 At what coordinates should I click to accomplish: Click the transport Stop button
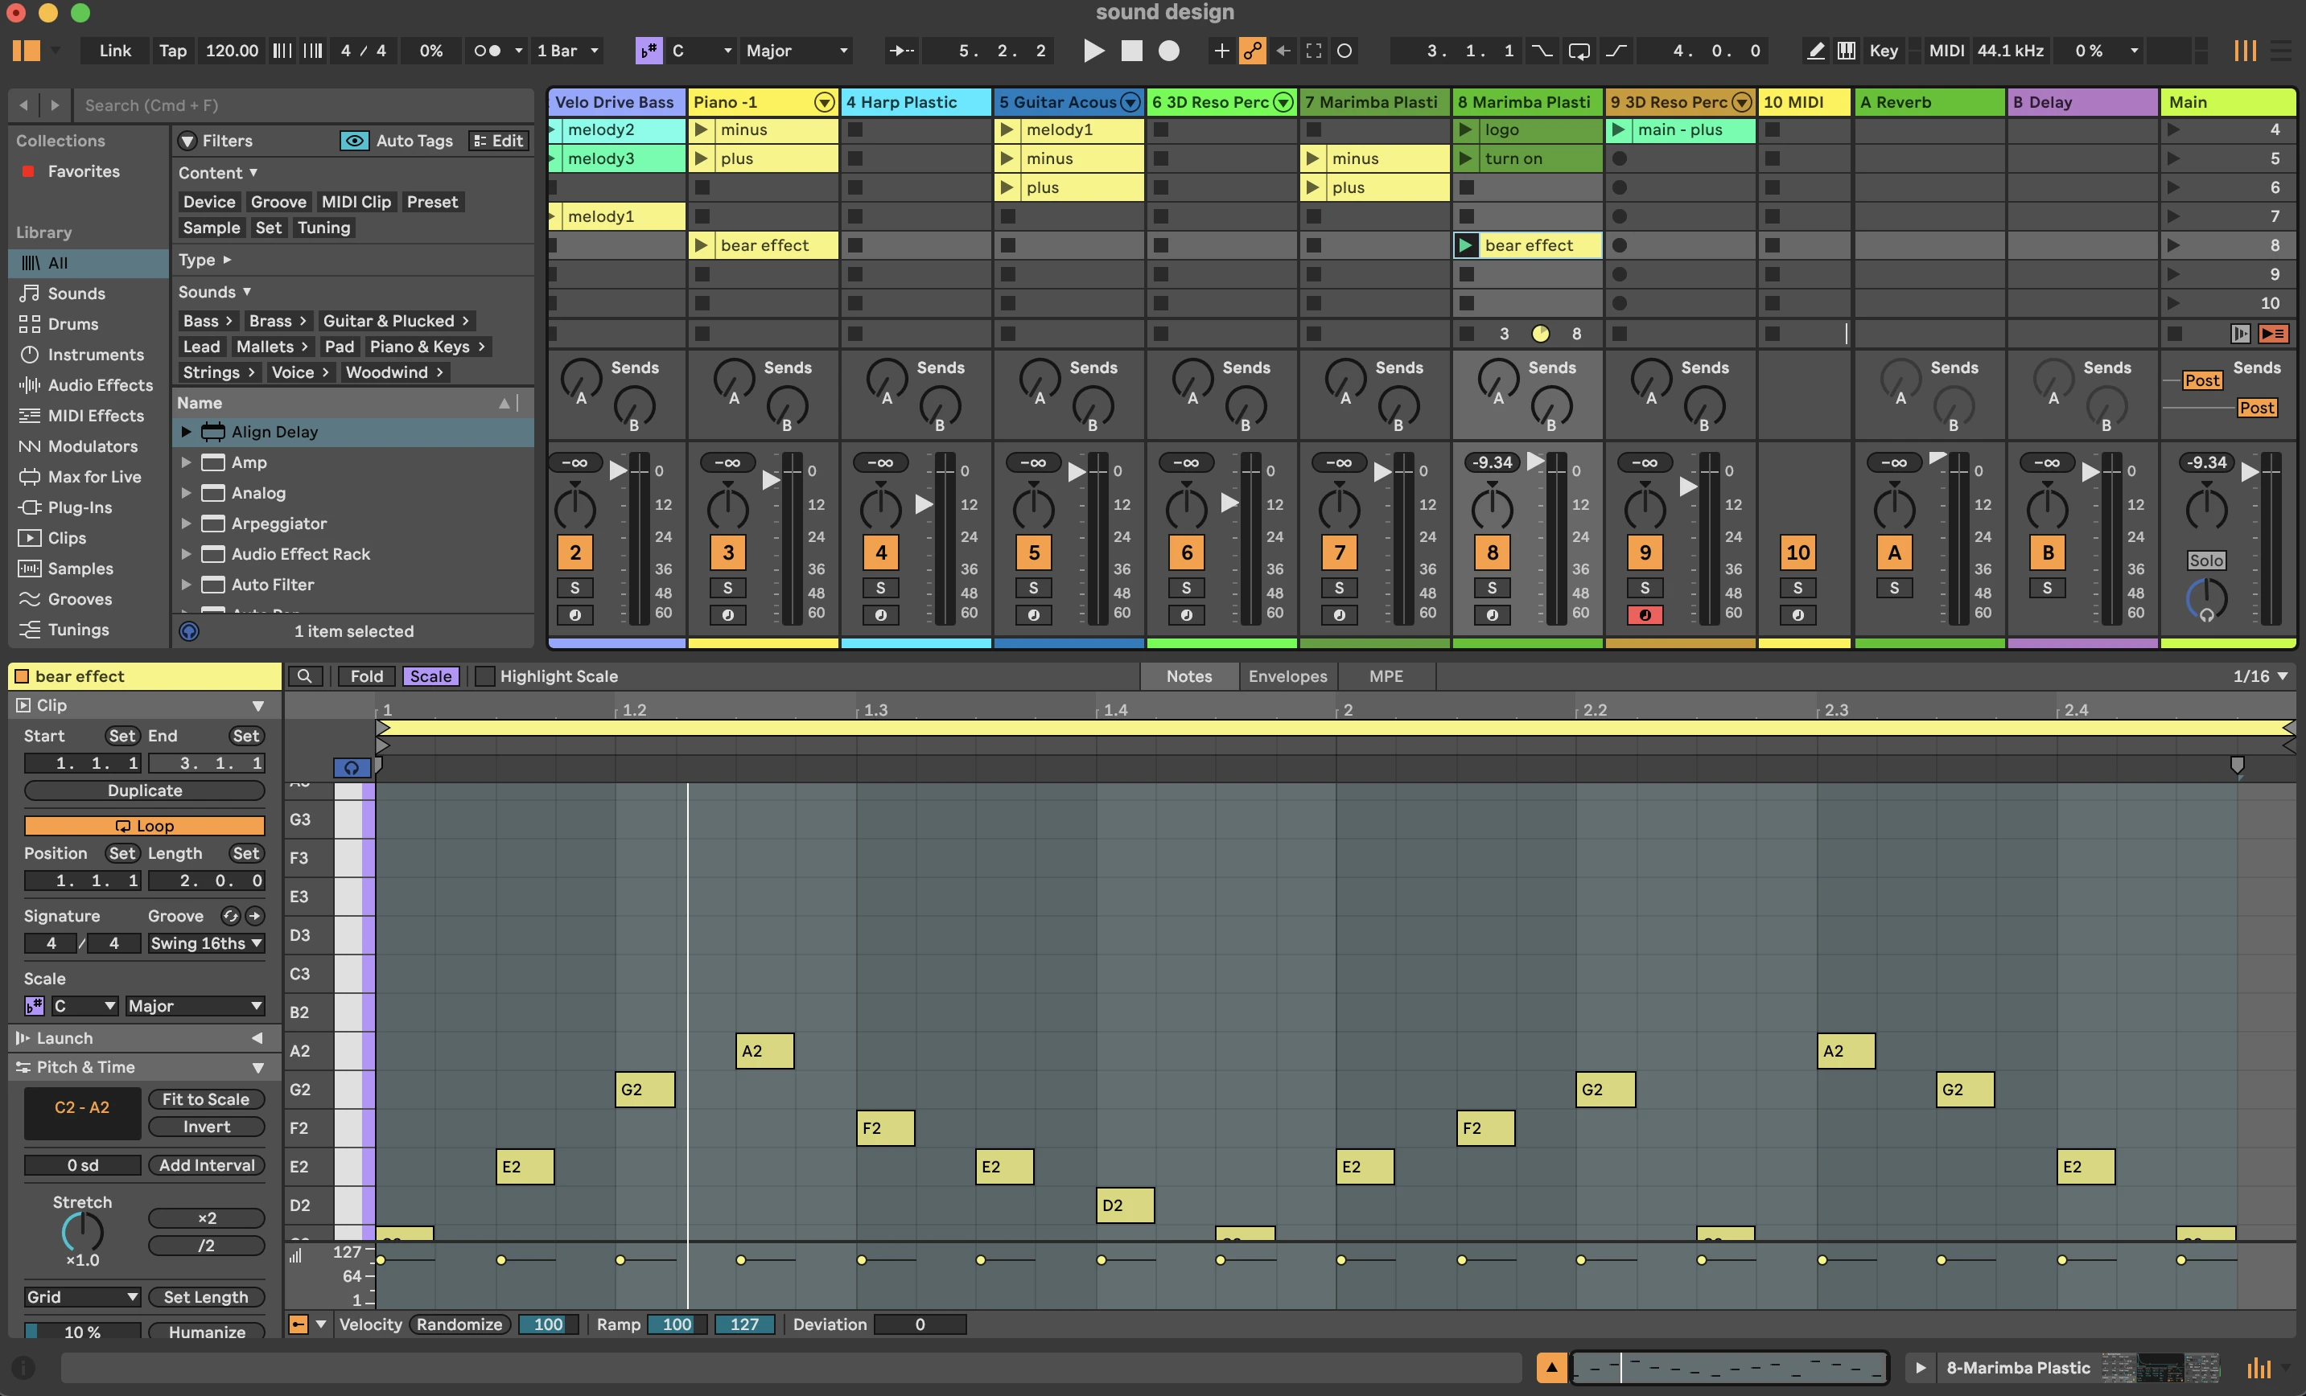click(1131, 51)
